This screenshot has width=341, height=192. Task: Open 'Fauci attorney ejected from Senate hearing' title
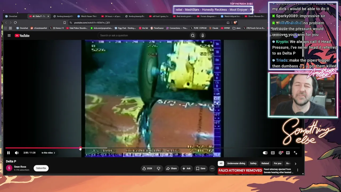[x=278, y=171]
